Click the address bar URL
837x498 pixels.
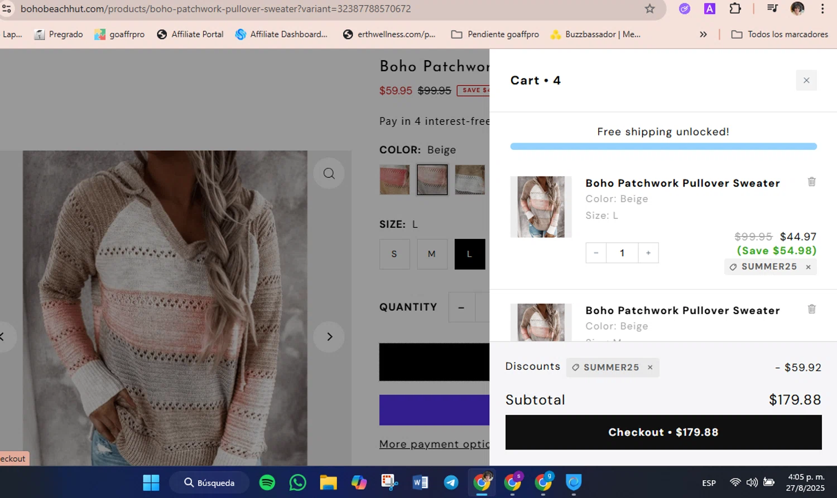tap(215, 9)
